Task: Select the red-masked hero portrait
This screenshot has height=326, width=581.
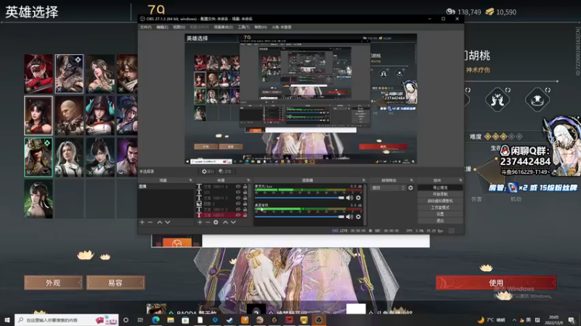Action: [38, 74]
